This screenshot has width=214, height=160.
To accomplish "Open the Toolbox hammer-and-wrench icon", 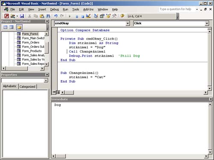I will pos(114,16).
